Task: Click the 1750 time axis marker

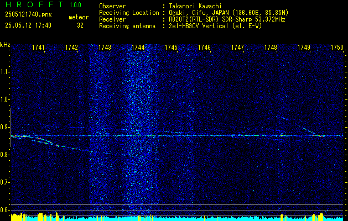Action: pyautogui.click(x=337, y=48)
